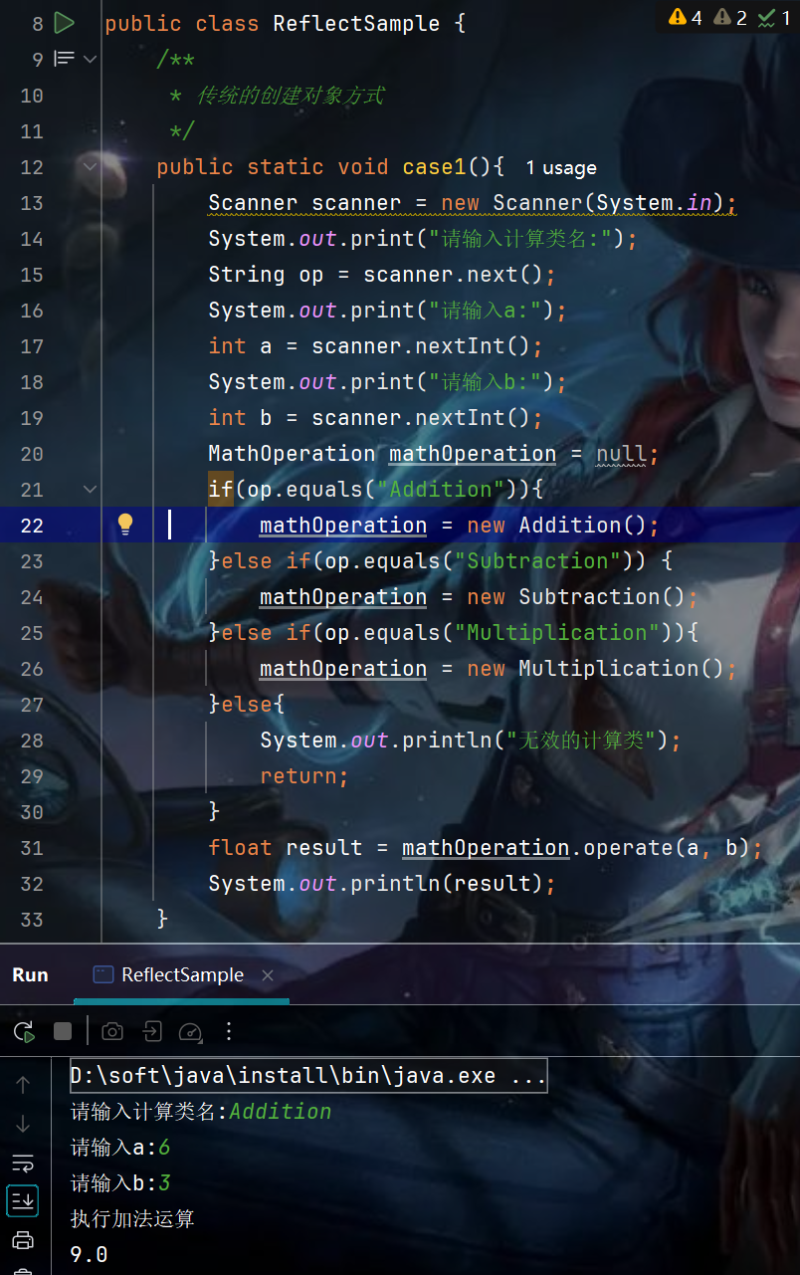Click the intention lightbulb on line 22
The height and width of the screenshot is (1275, 800).
(x=123, y=525)
